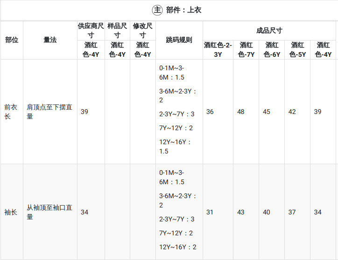Click 4Y finished value 39 in 前衣长 row

[x=318, y=112]
